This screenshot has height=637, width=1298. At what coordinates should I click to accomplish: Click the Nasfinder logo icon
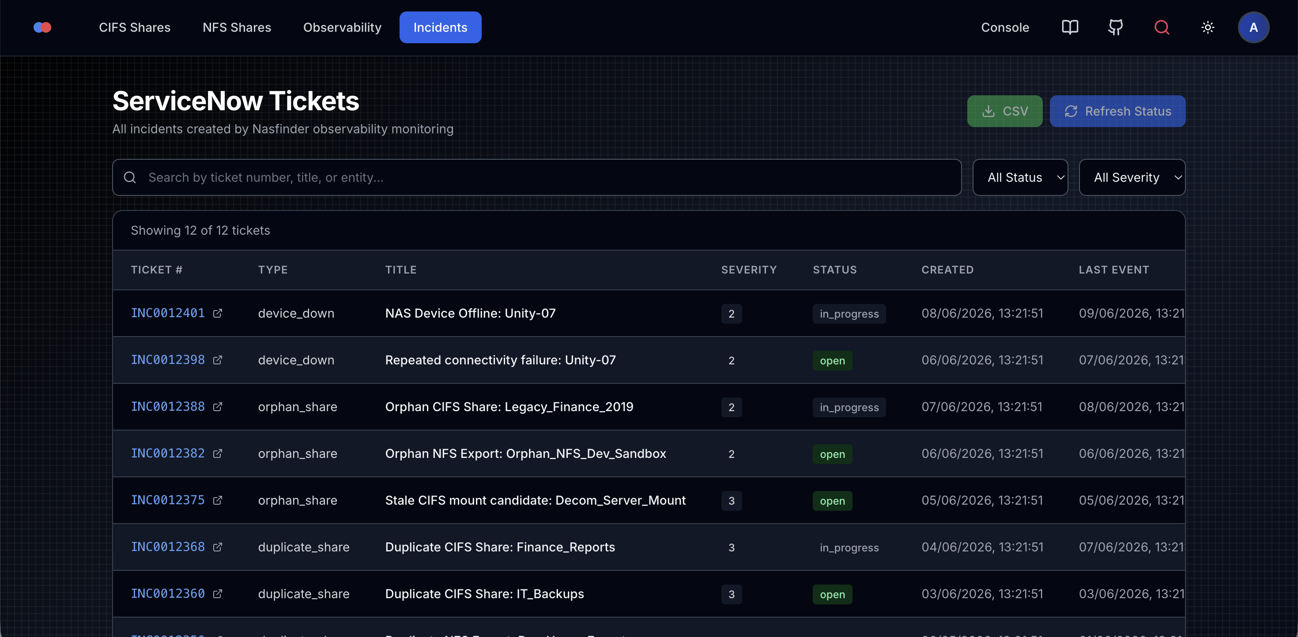point(42,27)
